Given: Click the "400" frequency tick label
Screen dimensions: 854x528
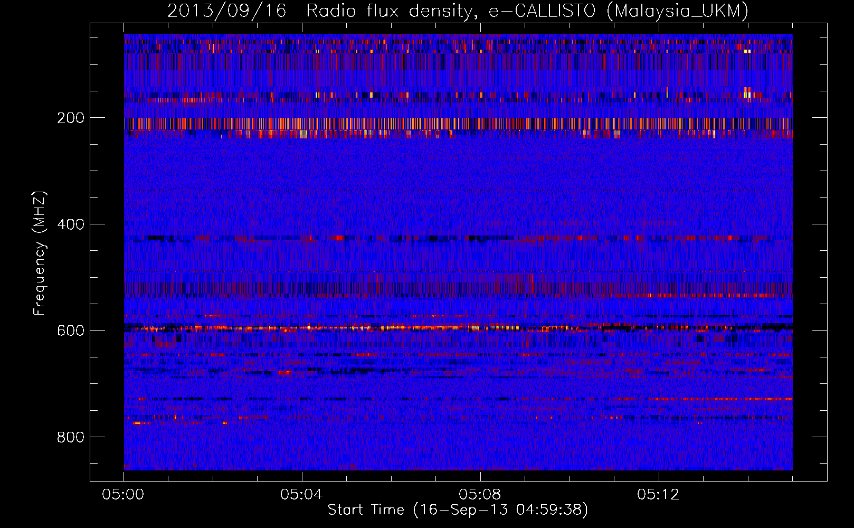Looking at the screenshot, I should [x=71, y=224].
